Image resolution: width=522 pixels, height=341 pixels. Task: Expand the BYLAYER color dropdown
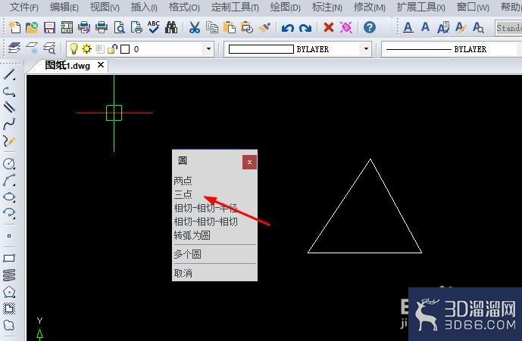click(366, 49)
